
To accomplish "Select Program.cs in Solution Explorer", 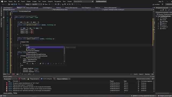I will coord(165,27).
